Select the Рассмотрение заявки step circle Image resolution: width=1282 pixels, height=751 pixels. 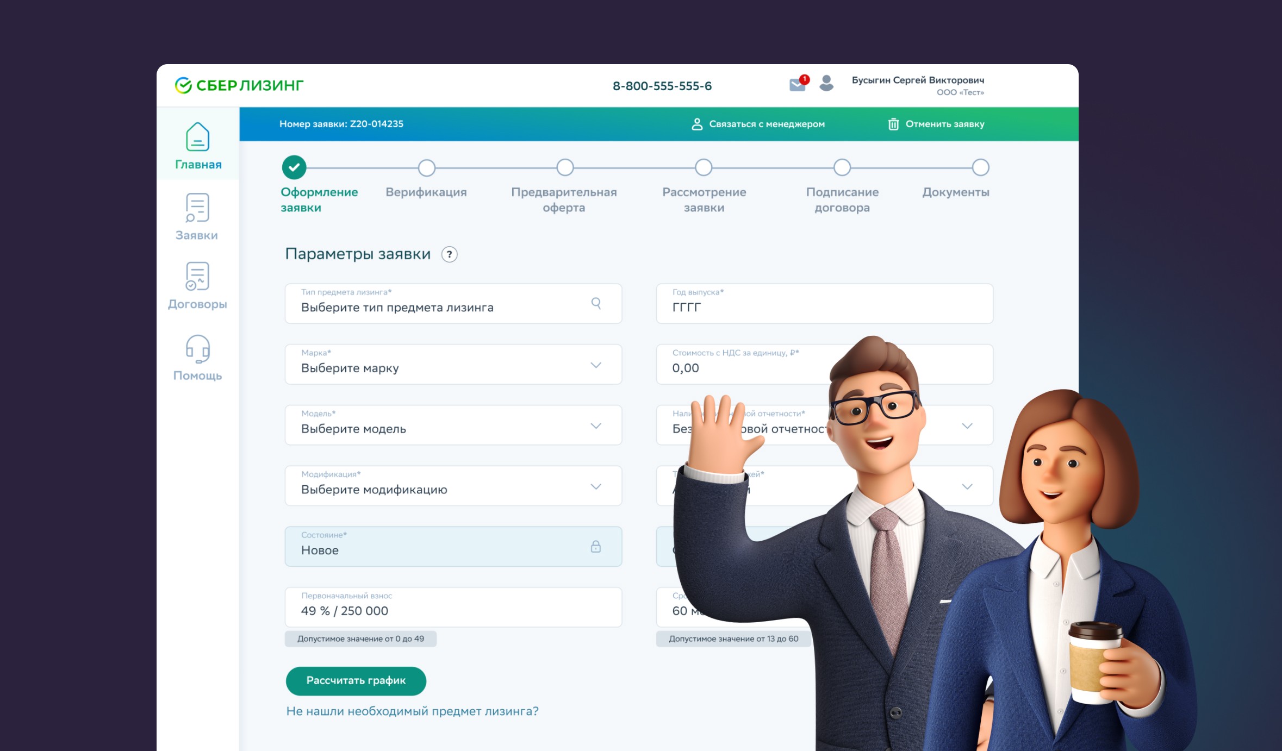point(704,168)
